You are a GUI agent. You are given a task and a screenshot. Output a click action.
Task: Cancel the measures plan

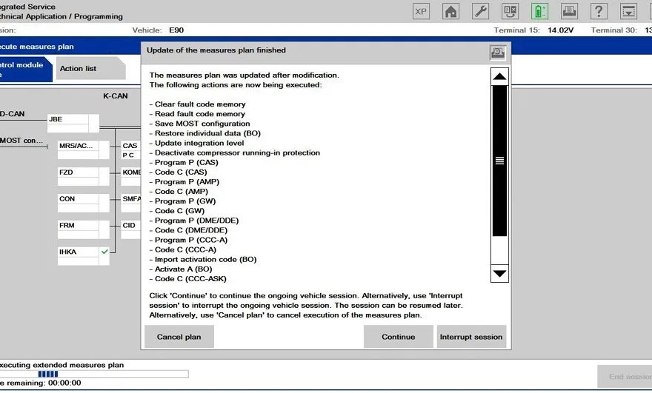pos(179,337)
